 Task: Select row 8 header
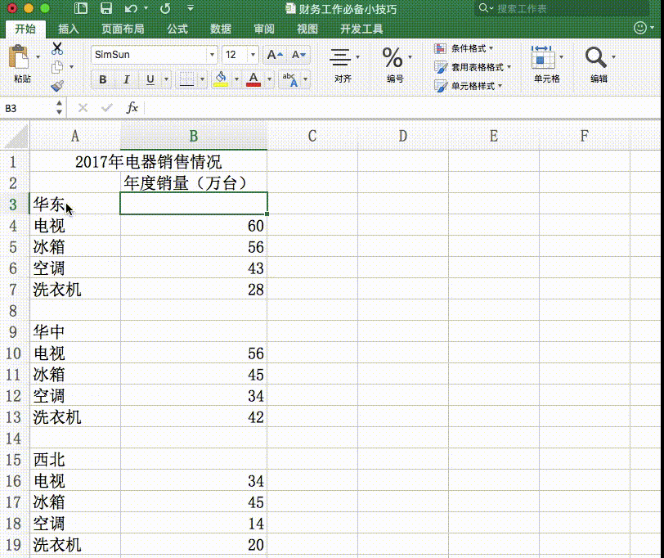pos(13,311)
